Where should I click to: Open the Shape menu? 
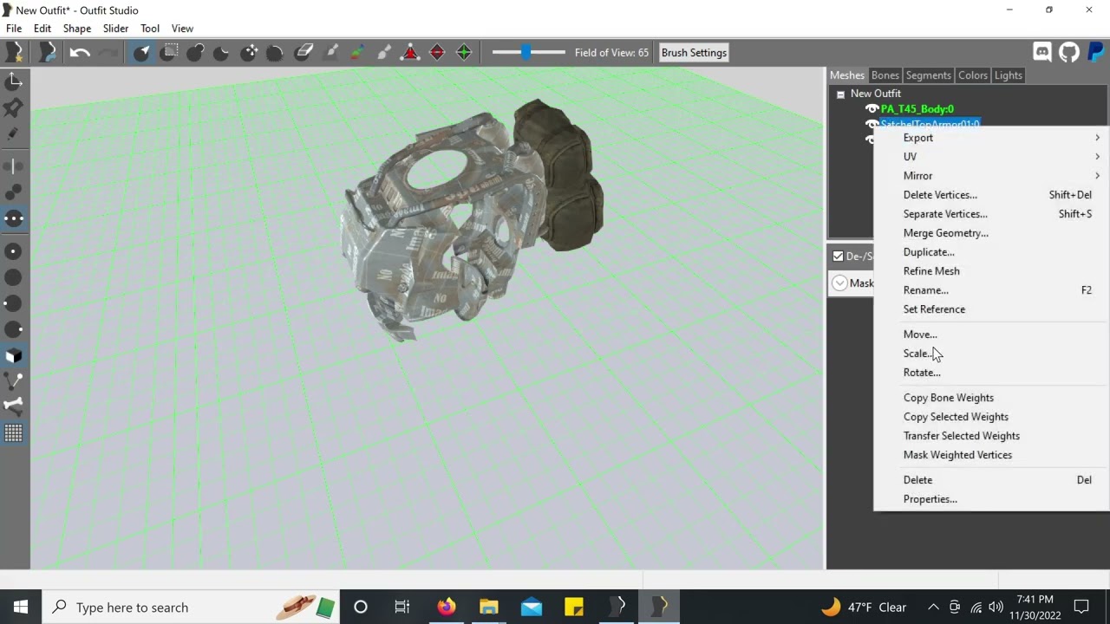click(77, 29)
